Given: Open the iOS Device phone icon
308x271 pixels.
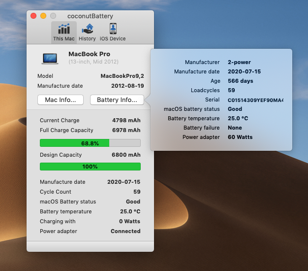Looking at the screenshot, I should point(113,29).
